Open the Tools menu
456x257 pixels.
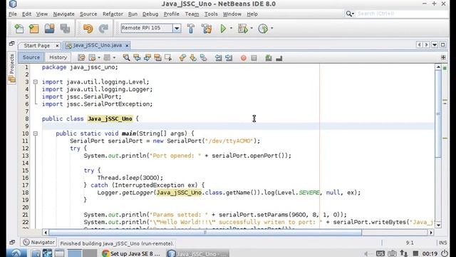pos(211,14)
